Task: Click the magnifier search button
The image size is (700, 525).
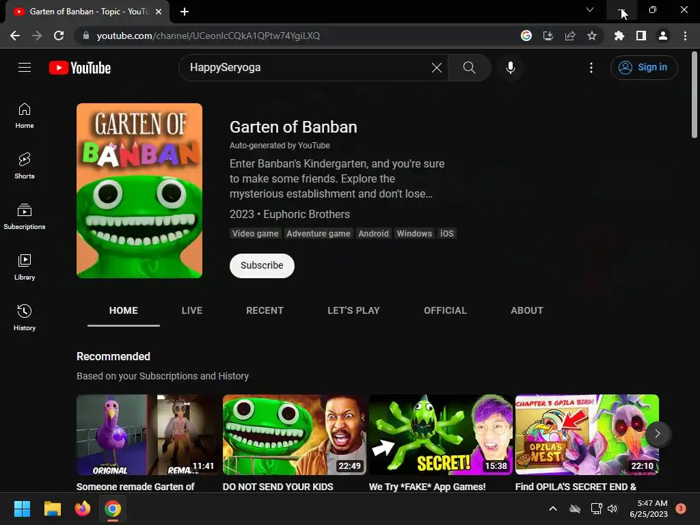Action: (469, 68)
